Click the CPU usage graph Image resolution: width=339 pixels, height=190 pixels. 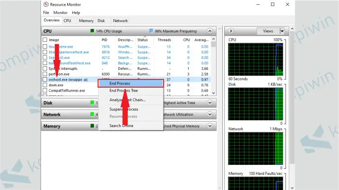255,59
